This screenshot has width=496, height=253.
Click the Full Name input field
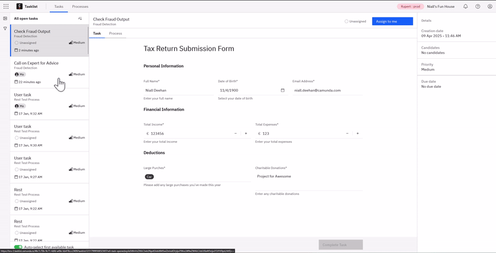(x=179, y=90)
